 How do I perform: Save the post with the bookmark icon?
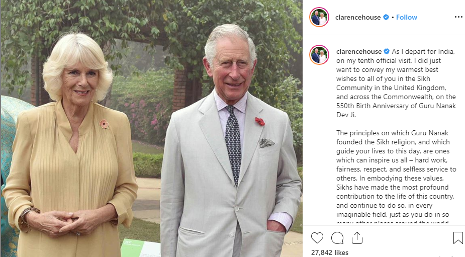point(458,238)
